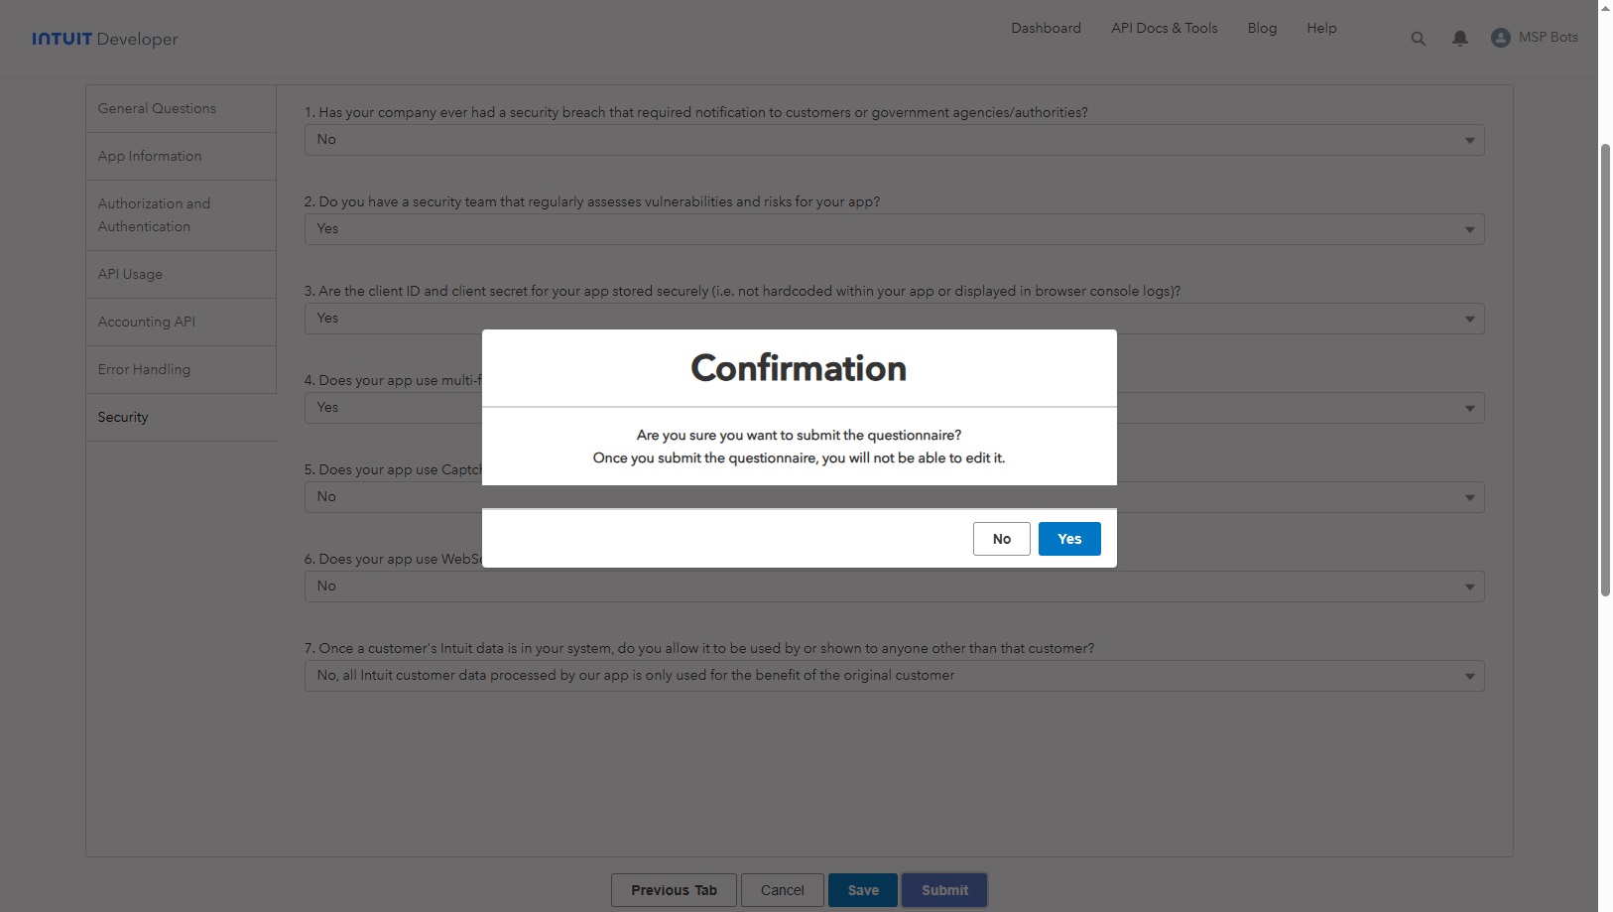
Task: Confirm submission with the Yes button
Action: (1068, 539)
